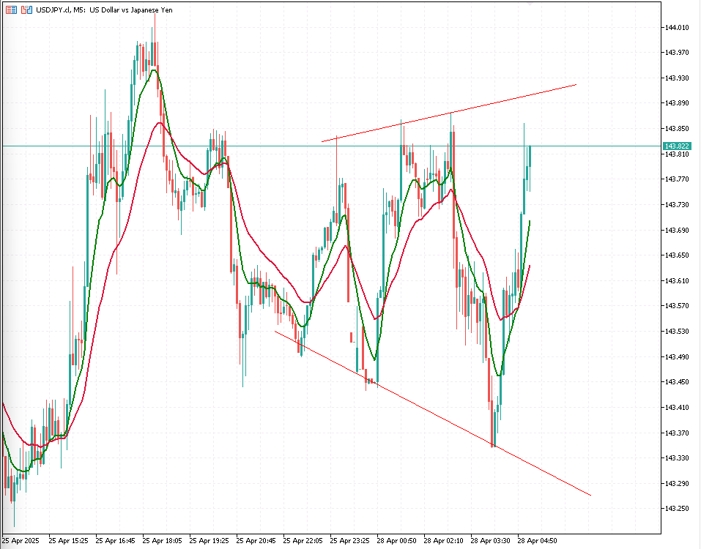The width and height of the screenshot is (701, 549).
Task: Click the 25 Apr 18:05 time label
Action: click(163, 540)
